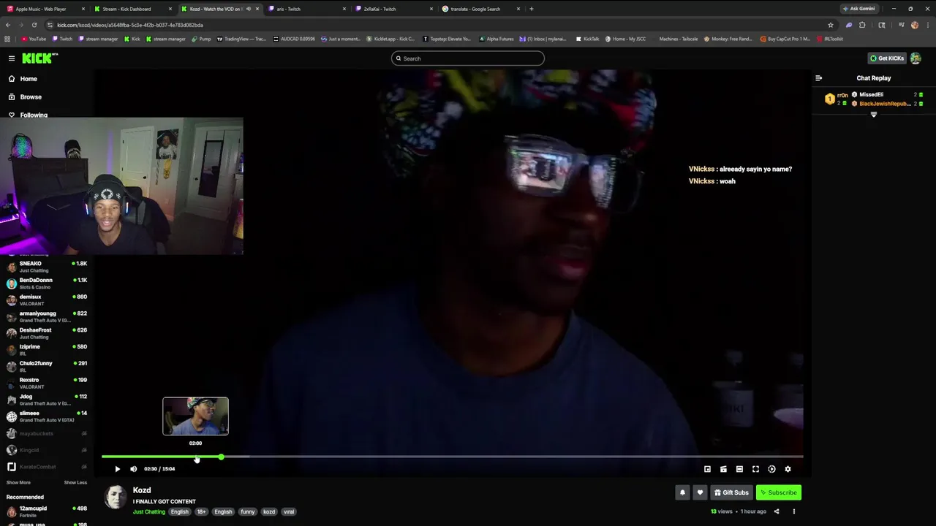Enter fullscreen mode in the player
Screen dimensions: 936x526
pos(755,469)
